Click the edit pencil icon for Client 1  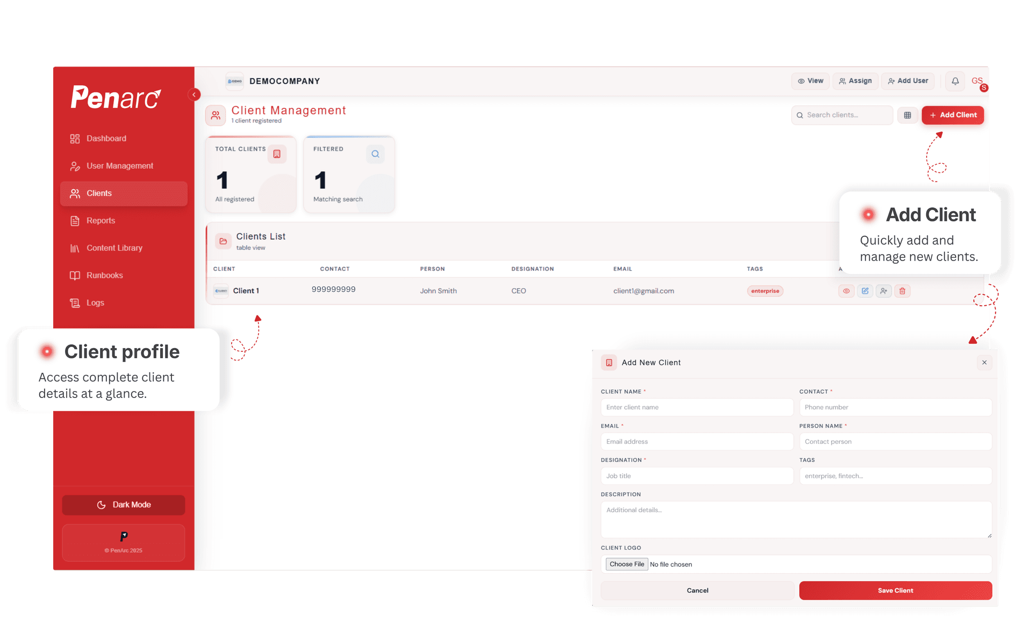(x=865, y=291)
